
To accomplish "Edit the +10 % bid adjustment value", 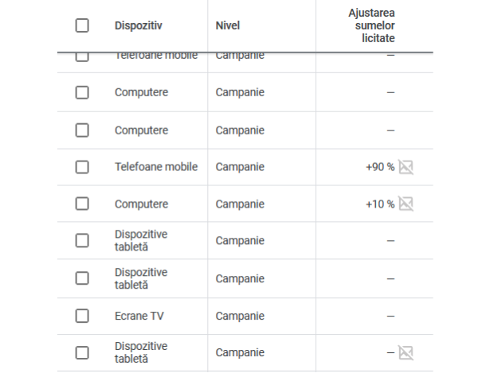I will (x=380, y=204).
